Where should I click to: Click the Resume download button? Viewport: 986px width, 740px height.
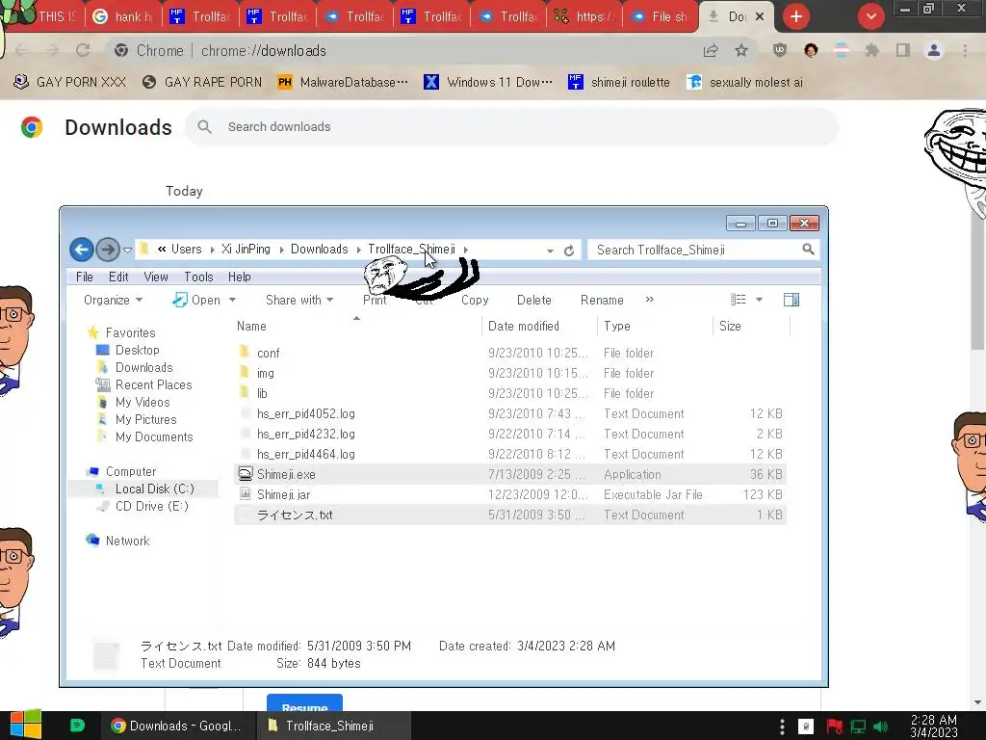[304, 702]
